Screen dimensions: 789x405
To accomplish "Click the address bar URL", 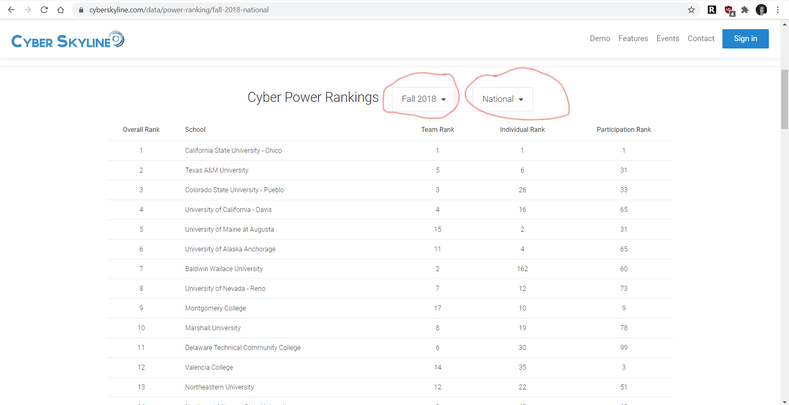I will (179, 10).
